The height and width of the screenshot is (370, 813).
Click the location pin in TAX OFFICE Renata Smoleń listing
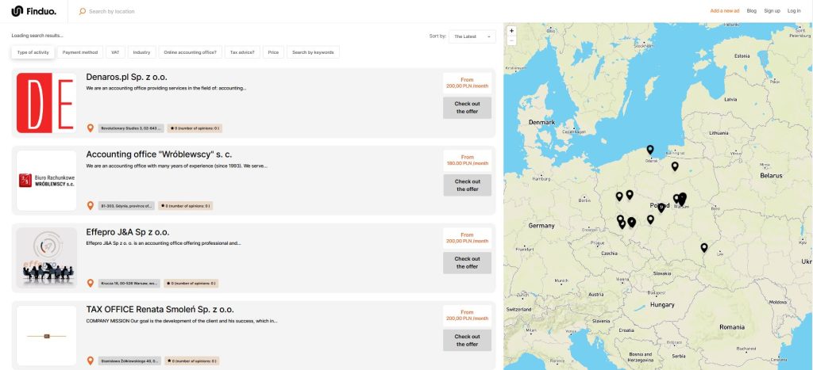pos(91,360)
